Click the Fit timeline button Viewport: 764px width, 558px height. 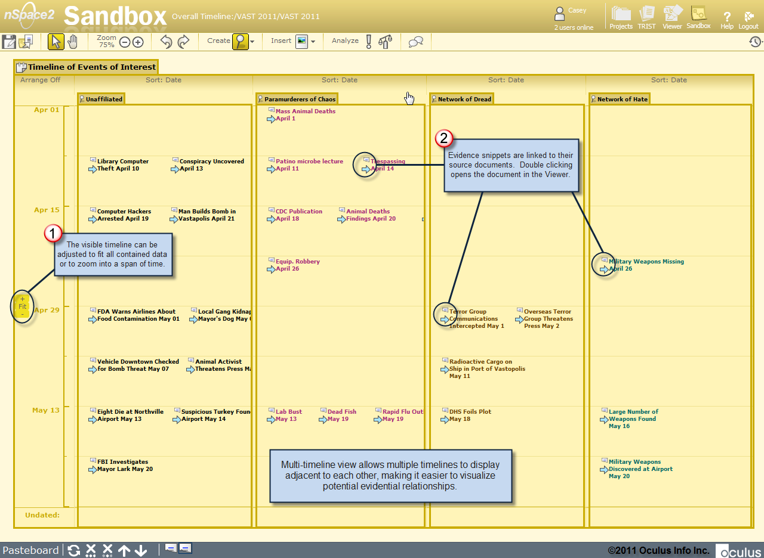click(23, 306)
